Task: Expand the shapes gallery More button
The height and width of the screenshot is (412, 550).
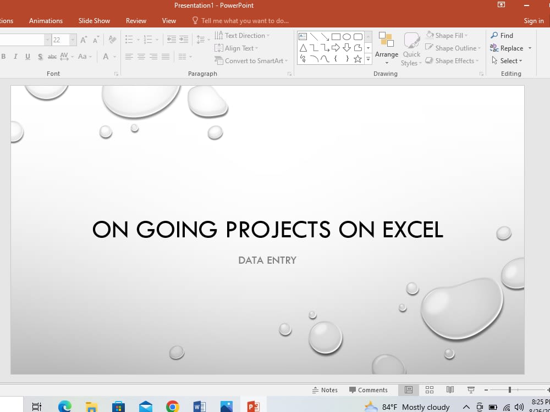Action: tap(368, 59)
